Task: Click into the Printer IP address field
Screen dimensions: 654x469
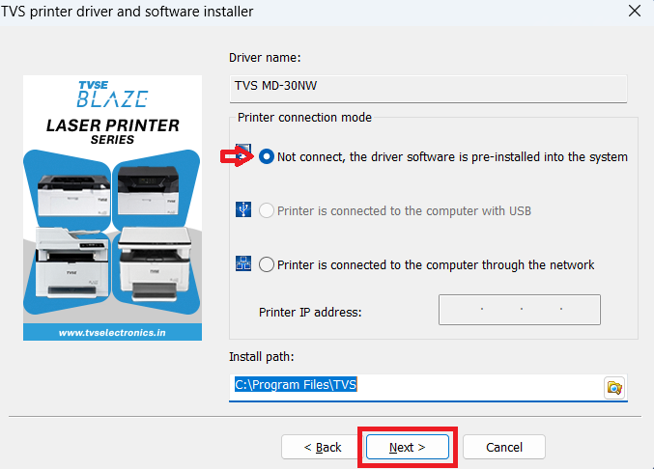Action: pyautogui.click(x=520, y=310)
